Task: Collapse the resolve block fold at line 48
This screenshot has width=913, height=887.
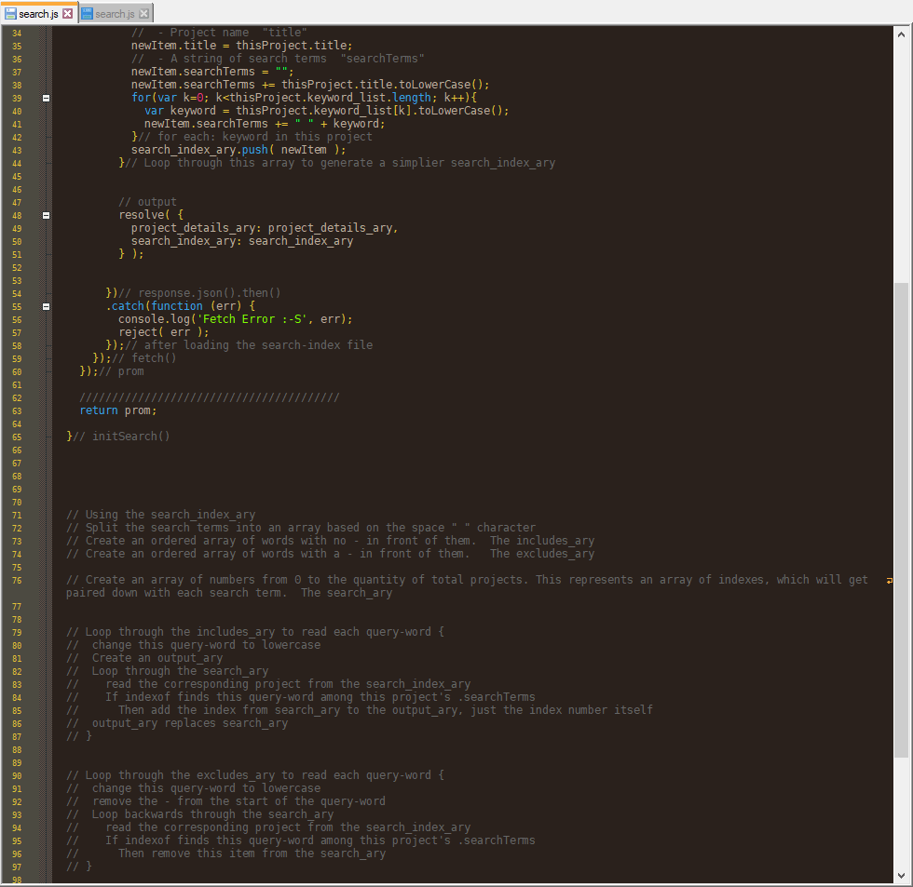Action: click(x=44, y=215)
